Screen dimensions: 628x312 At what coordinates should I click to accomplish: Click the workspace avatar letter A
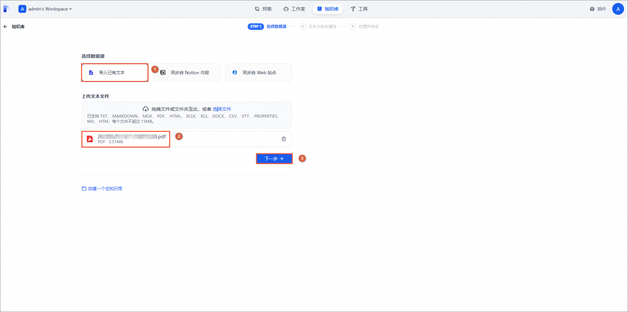pos(22,9)
